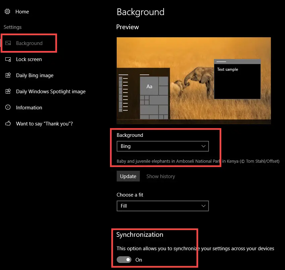Click the Daily Bing image icon
The image size is (285, 270).
(x=8, y=75)
